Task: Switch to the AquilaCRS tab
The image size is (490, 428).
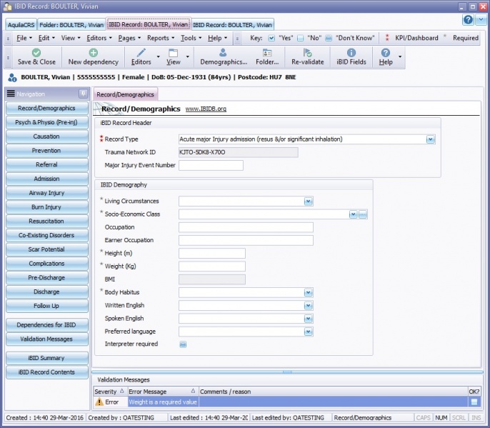Action: tap(21, 25)
